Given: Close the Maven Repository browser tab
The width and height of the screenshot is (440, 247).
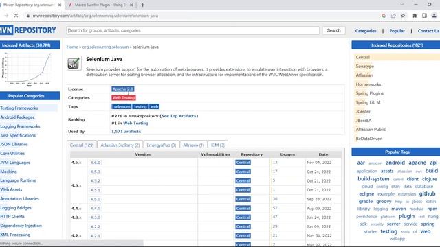Looking at the screenshot, I should pyautogui.click(x=60, y=5).
